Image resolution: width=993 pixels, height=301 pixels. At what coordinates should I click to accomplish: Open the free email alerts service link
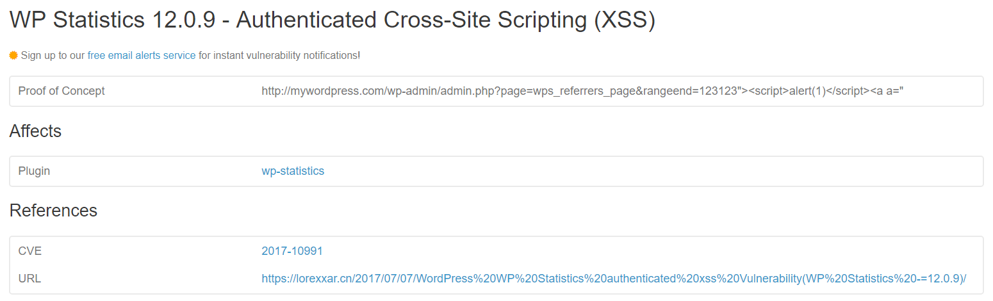click(x=142, y=56)
